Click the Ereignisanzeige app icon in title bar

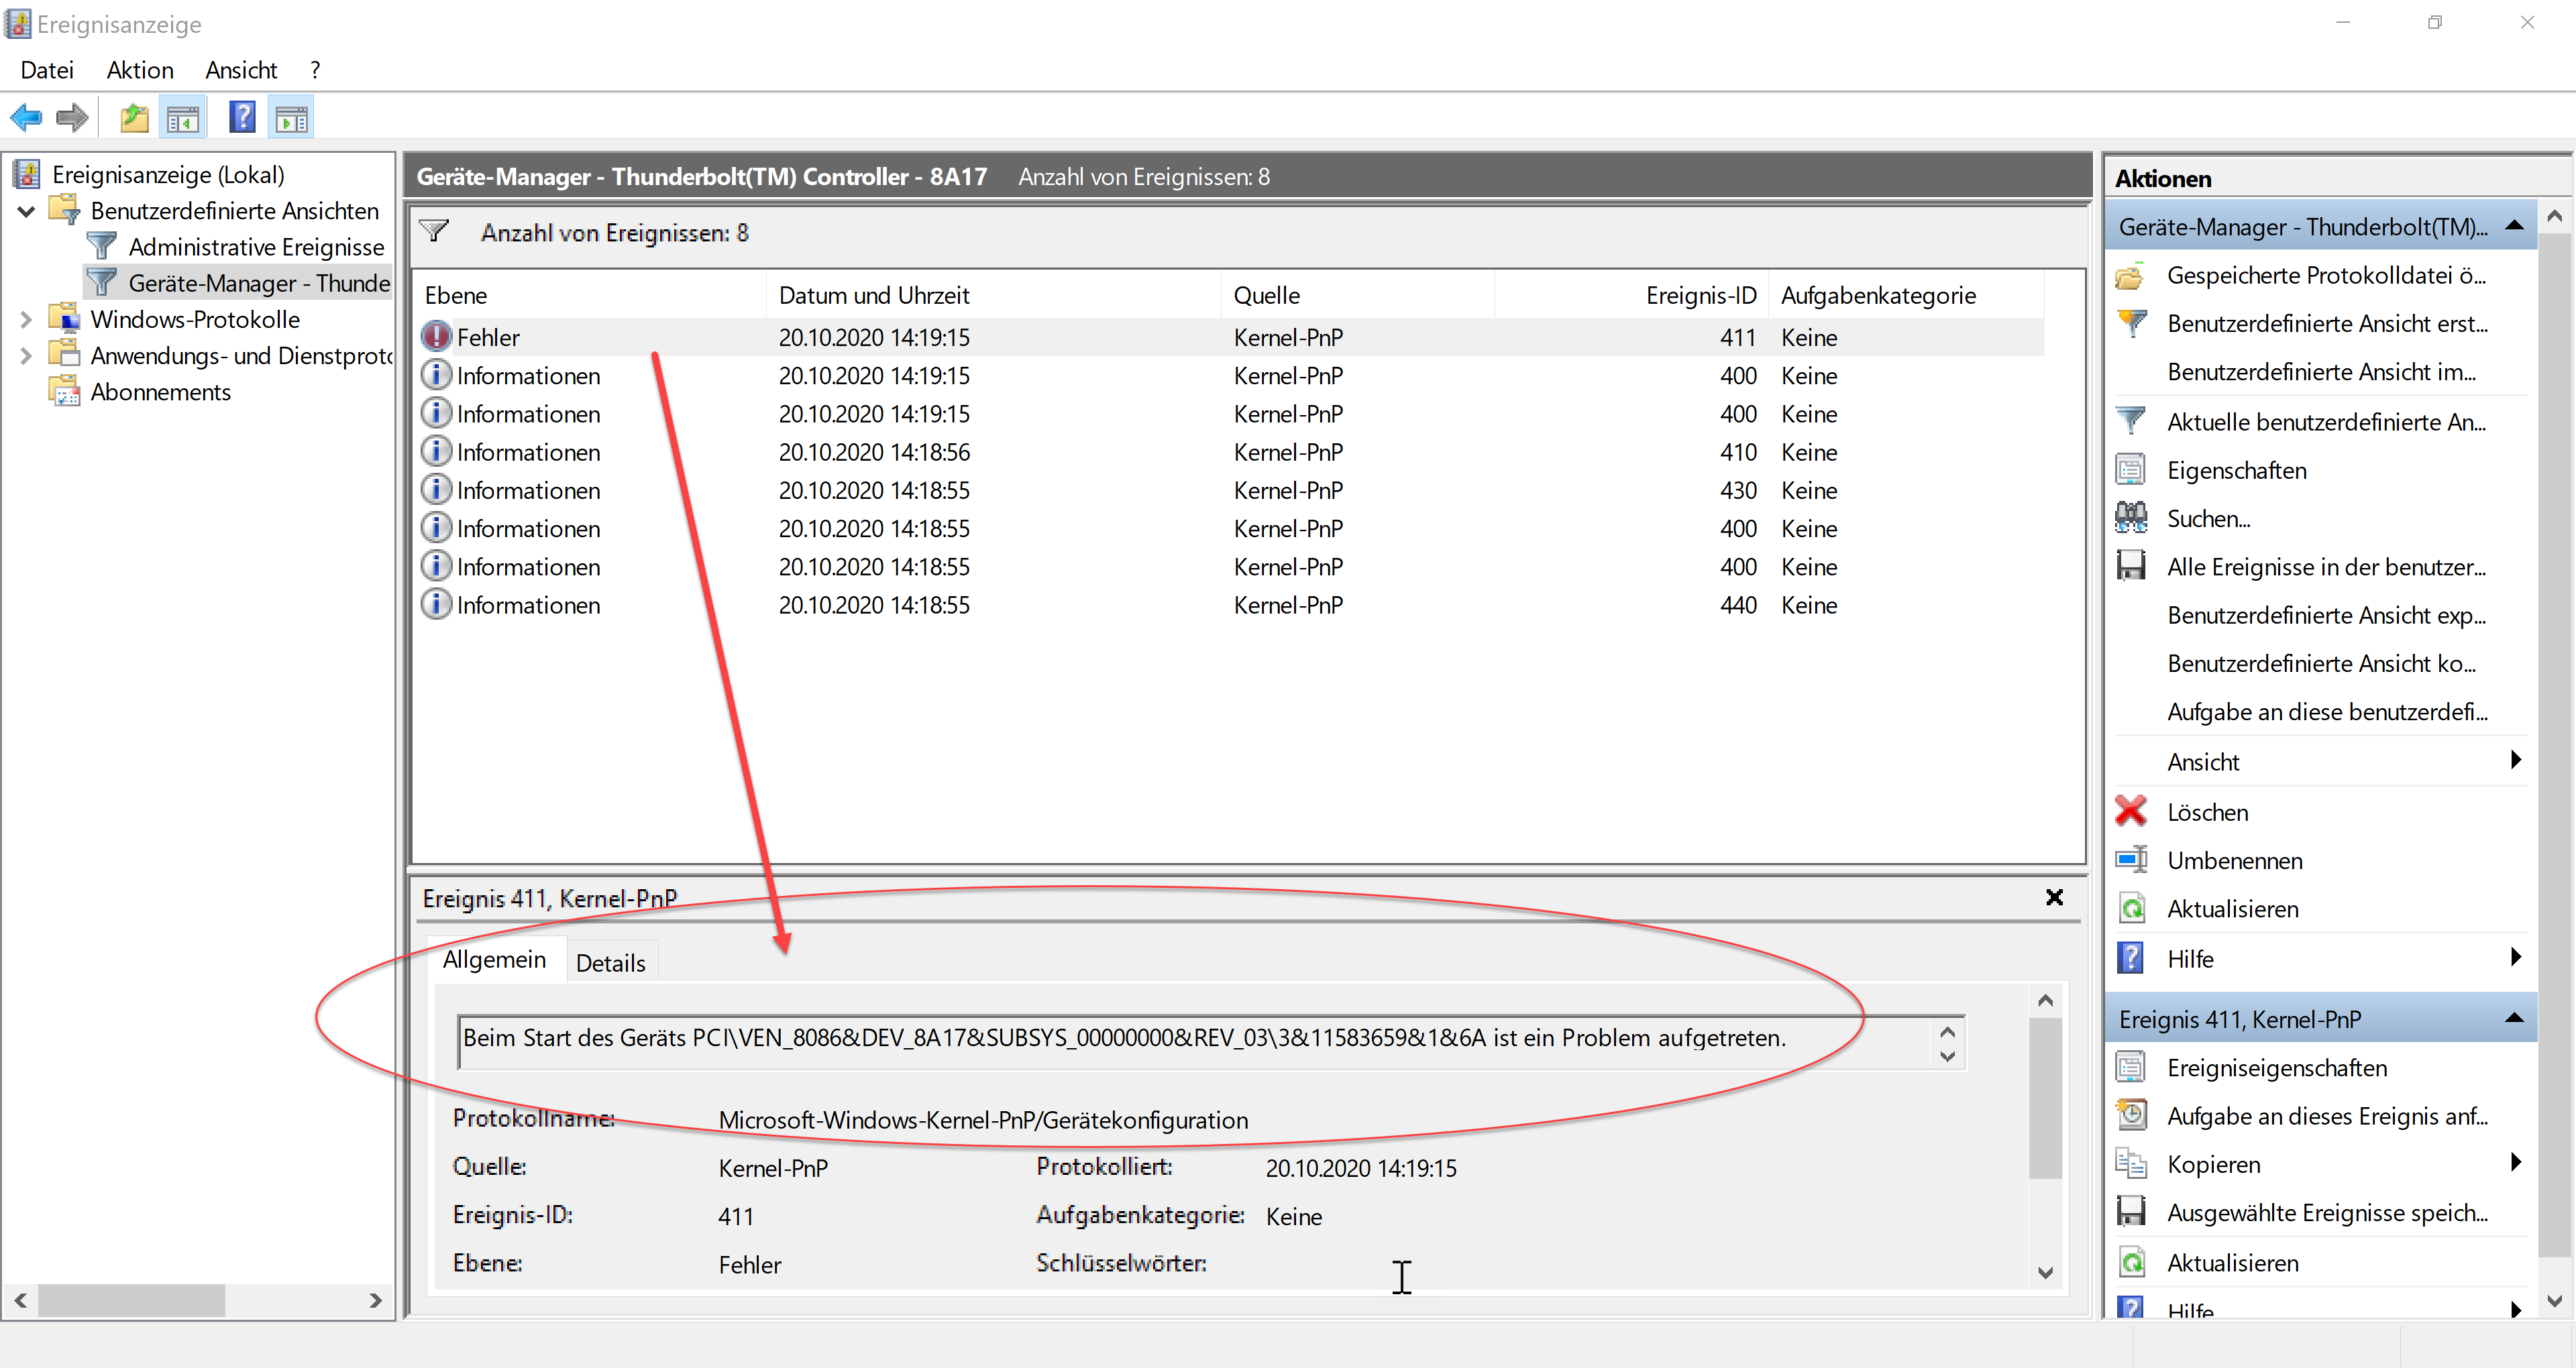click(x=18, y=23)
